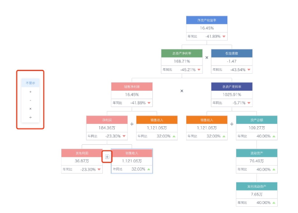Click red down arrow beside -41.89% in 净资产收益率

[224, 37]
